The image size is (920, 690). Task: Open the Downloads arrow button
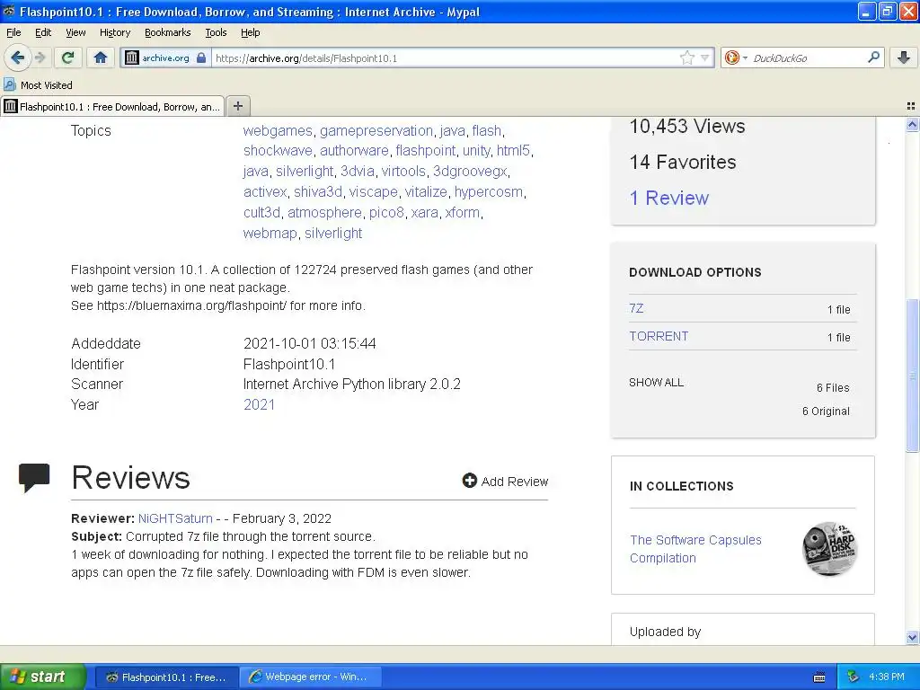904,57
